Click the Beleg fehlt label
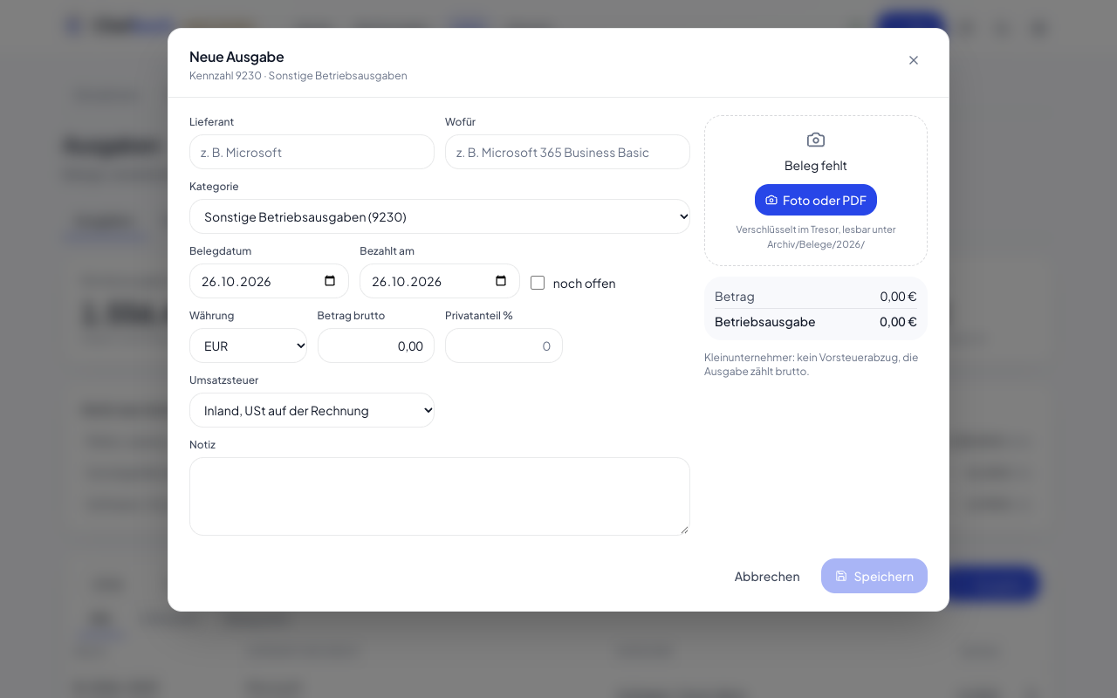 pyautogui.click(x=816, y=166)
